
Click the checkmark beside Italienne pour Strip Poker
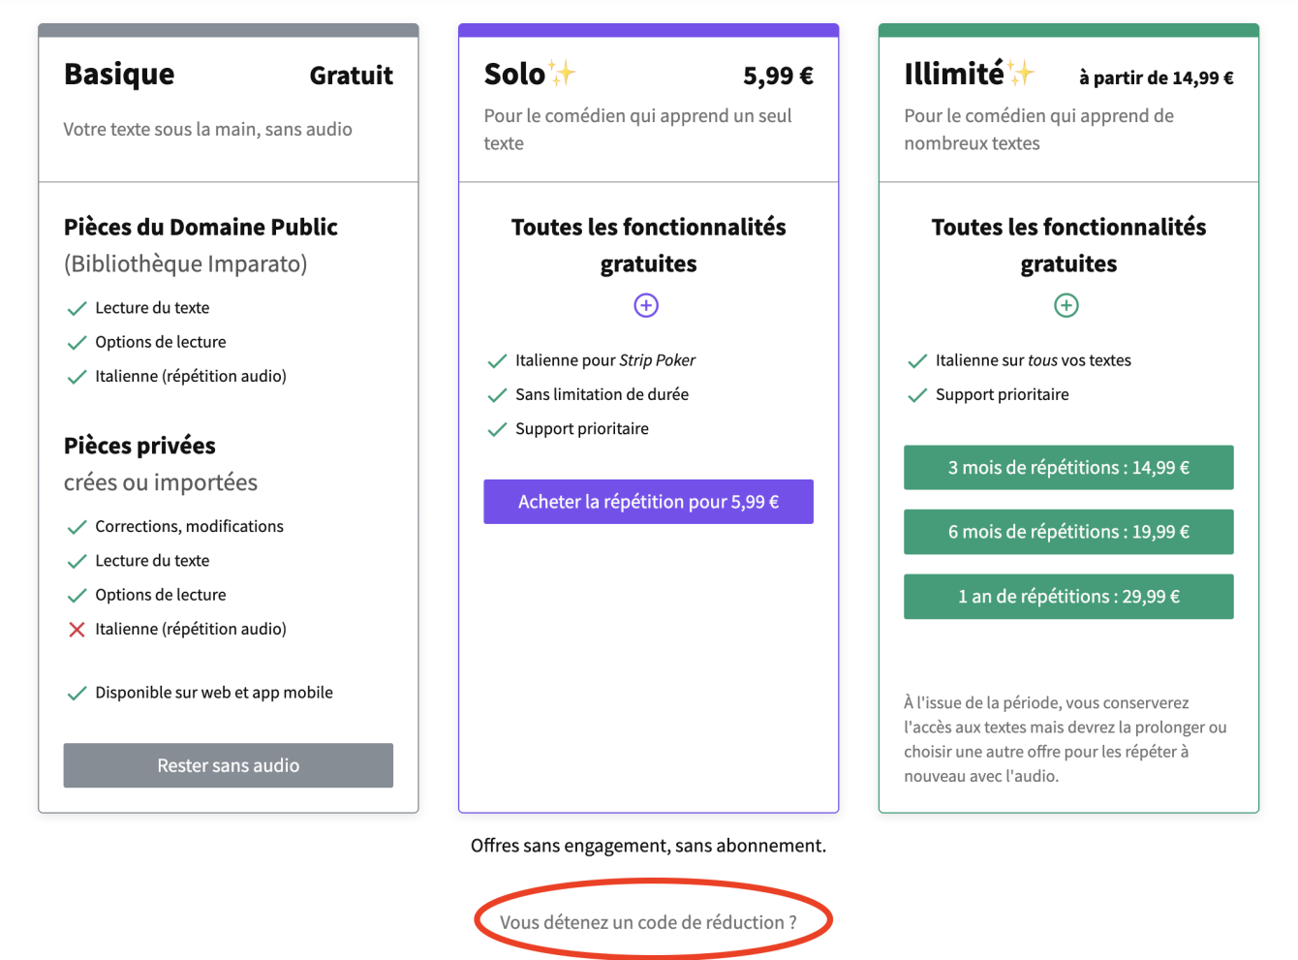pyautogui.click(x=497, y=361)
